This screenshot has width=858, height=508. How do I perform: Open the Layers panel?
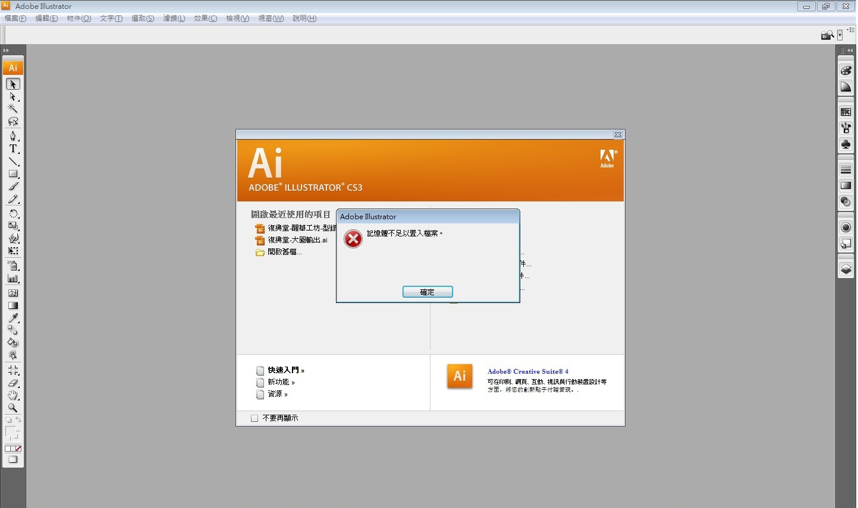click(x=846, y=269)
